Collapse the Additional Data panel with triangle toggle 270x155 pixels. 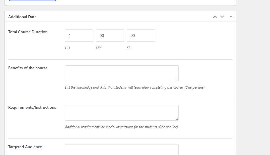(231, 17)
